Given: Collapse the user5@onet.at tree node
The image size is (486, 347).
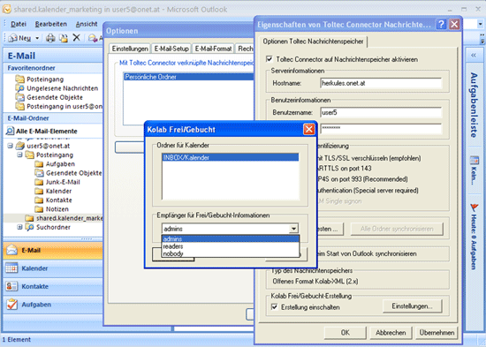Looking at the screenshot, I should point(11,146).
